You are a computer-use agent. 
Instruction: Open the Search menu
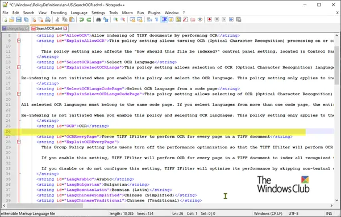29,13
